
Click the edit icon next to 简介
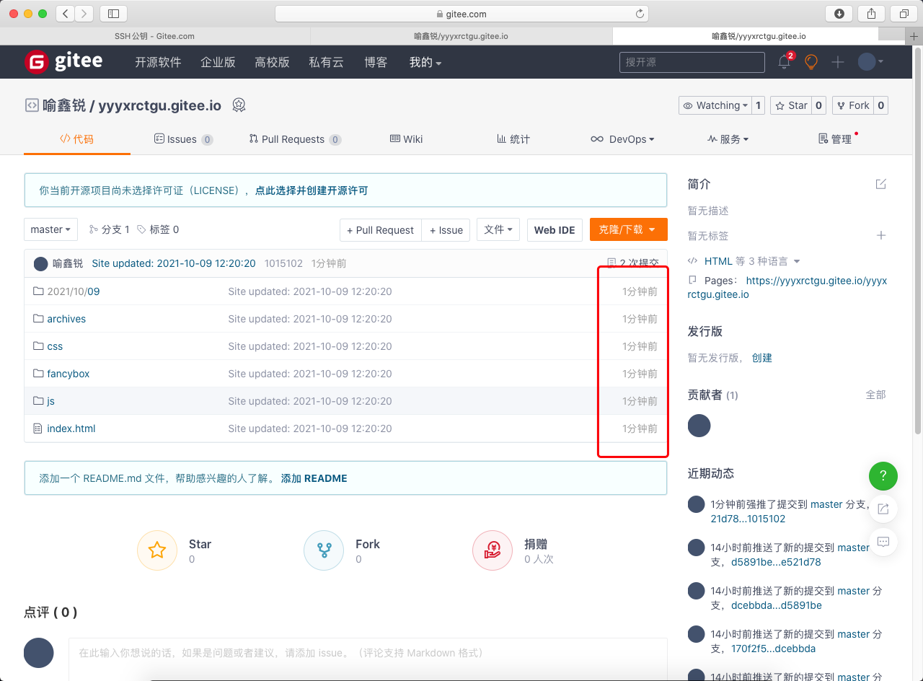click(880, 184)
